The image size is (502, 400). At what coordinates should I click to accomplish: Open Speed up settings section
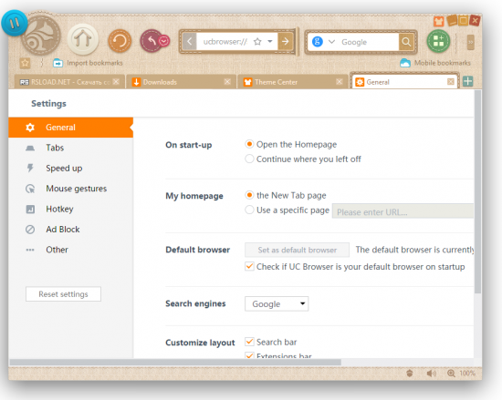71,168
